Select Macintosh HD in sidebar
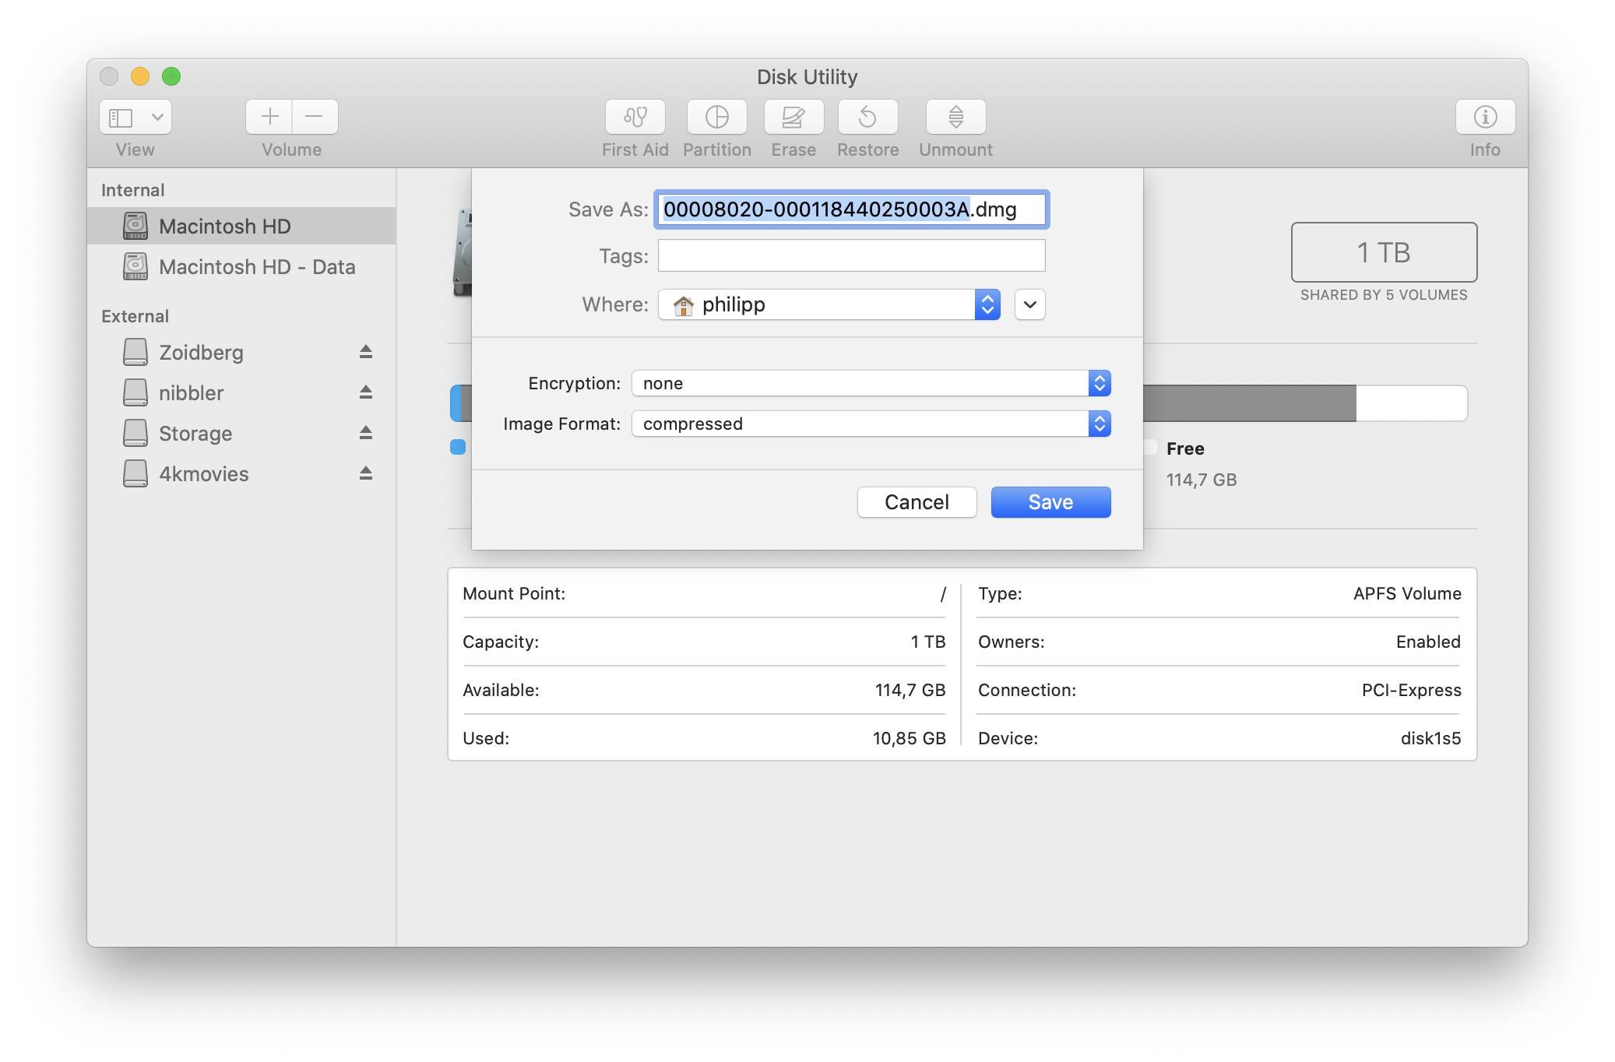 click(x=241, y=226)
